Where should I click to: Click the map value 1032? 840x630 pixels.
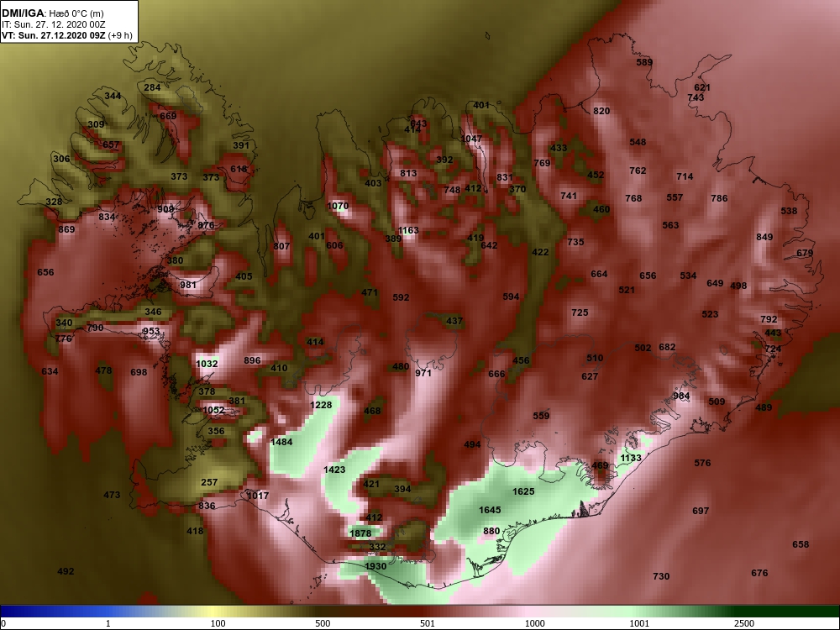pos(207,364)
